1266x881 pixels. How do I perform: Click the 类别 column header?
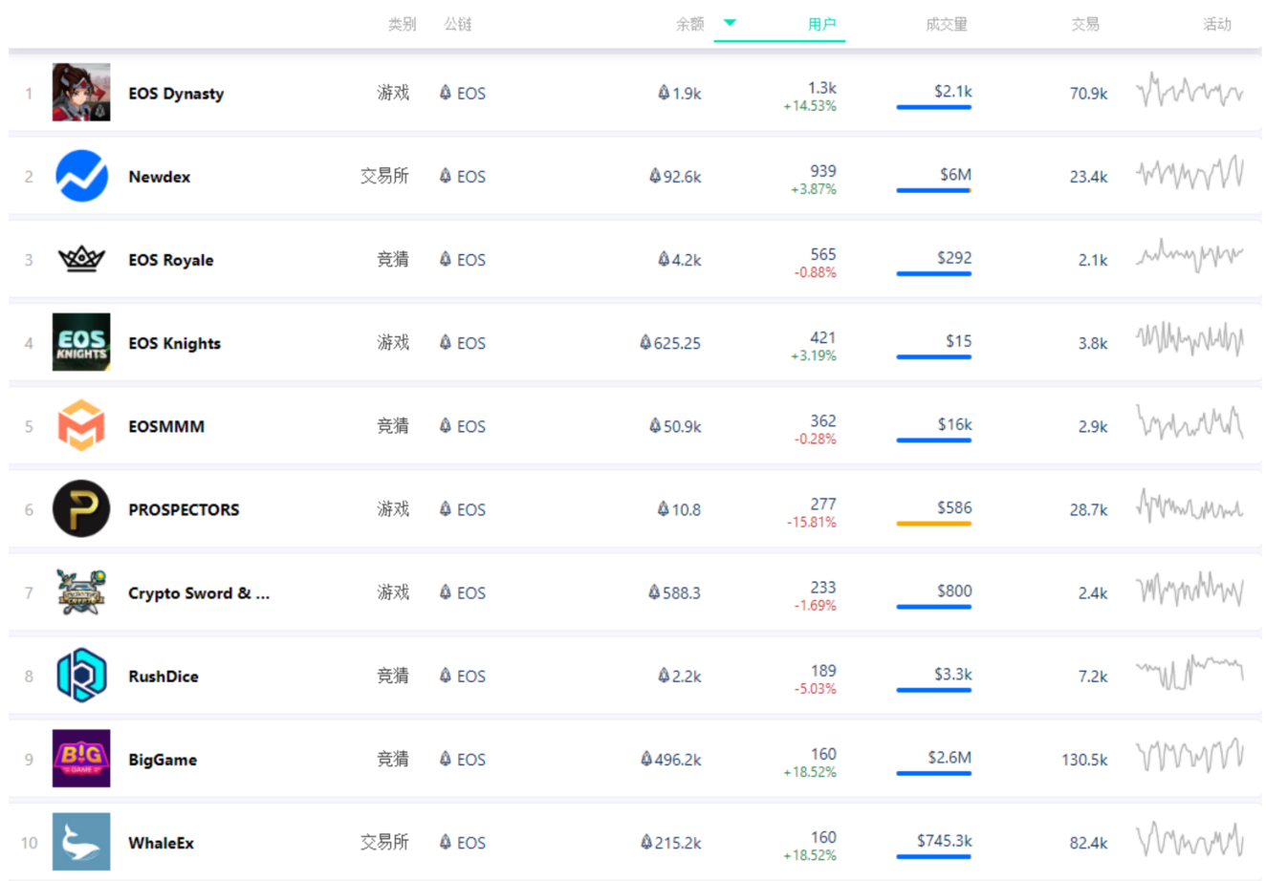tap(402, 24)
